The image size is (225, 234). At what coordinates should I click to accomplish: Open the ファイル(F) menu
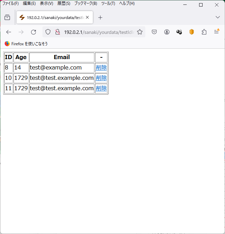coord(11,3)
